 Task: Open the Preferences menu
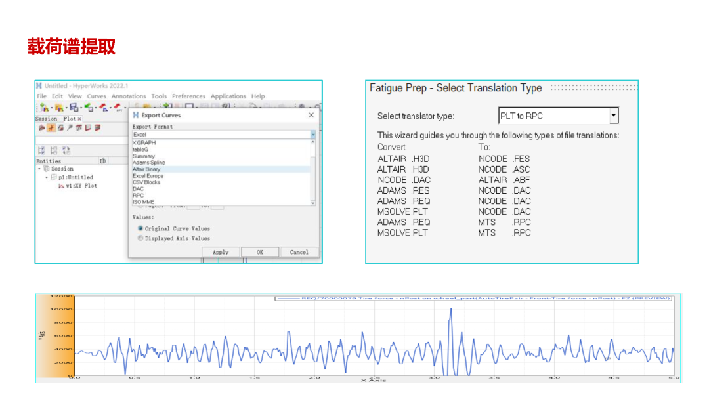click(188, 96)
